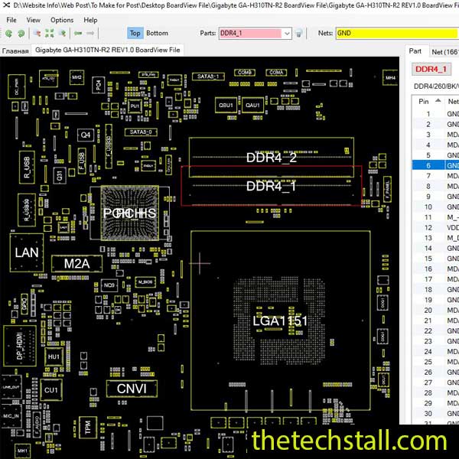Sort the pin list by Pin column header
The image size is (459, 459).
(429, 101)
